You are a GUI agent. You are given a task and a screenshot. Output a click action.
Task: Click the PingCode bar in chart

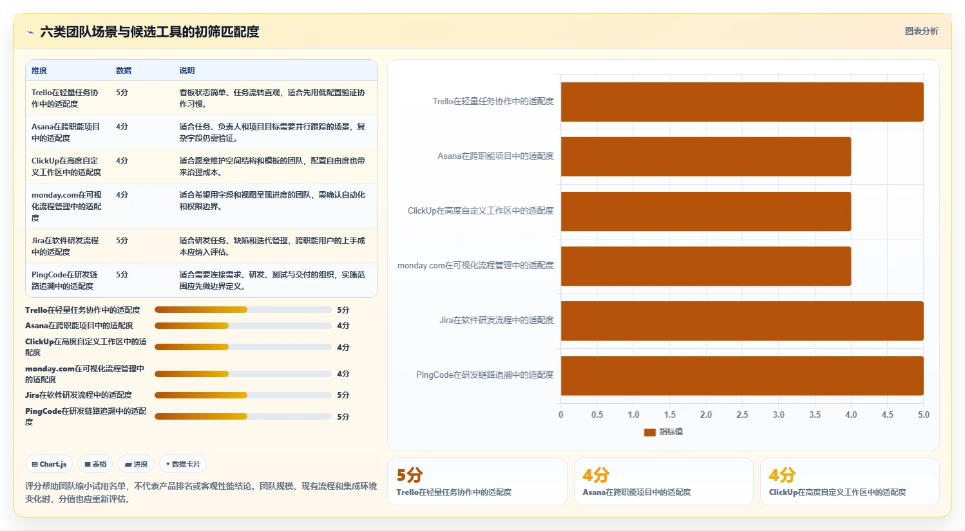pyautogui.click(x=742, y=375)
